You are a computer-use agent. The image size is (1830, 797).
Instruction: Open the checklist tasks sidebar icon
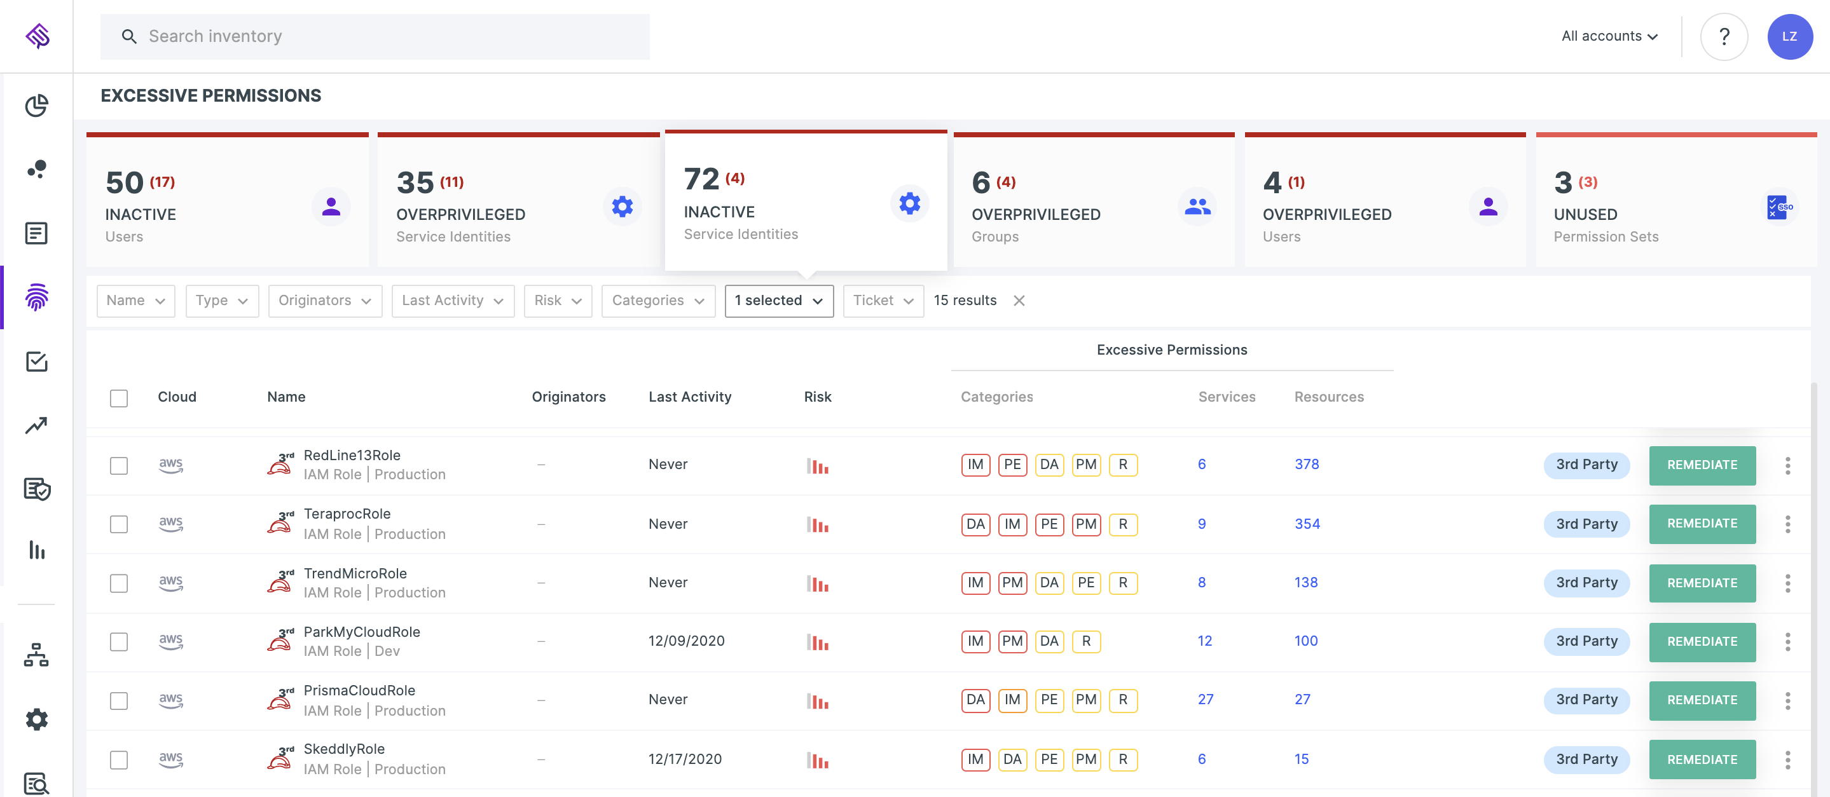(36, 362)
